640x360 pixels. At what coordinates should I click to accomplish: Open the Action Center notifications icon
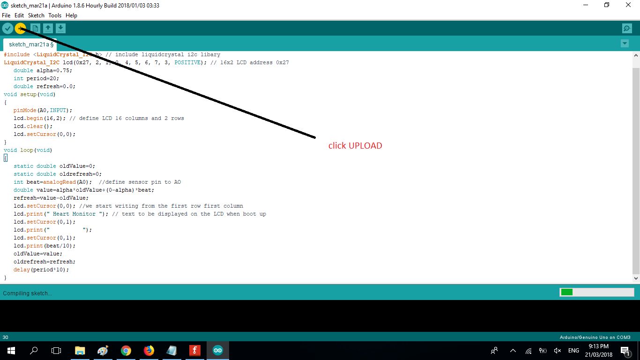pos(625,351)
